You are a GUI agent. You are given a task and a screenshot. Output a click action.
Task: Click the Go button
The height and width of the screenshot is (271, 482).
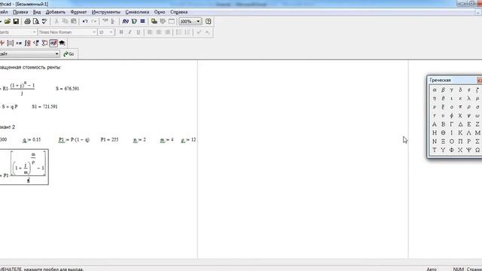click(x=69, y=53)
